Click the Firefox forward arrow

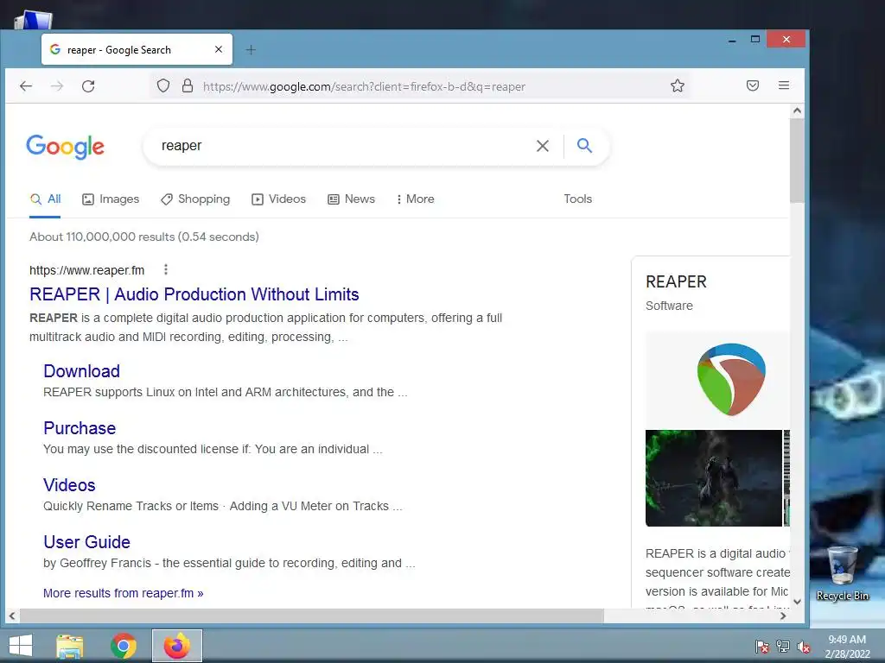pos(57,86)
